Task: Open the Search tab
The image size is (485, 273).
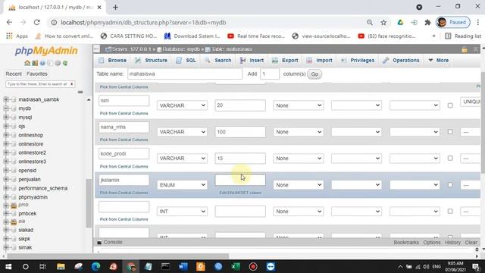Action: click(218, 60)
